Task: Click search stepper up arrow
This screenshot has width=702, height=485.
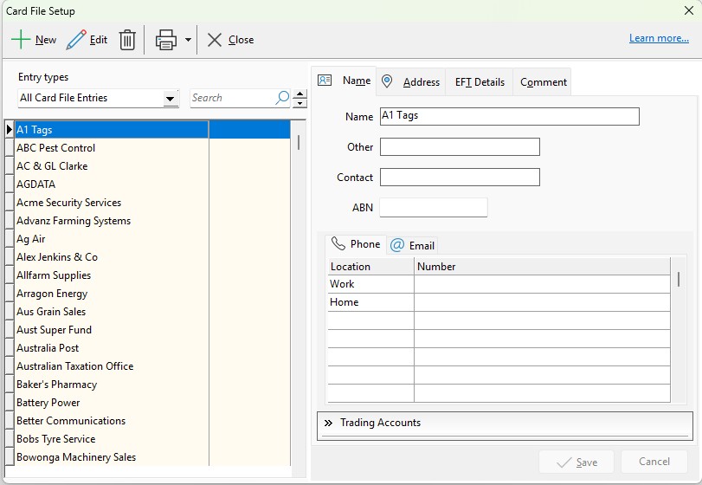Action: [300, 94]
